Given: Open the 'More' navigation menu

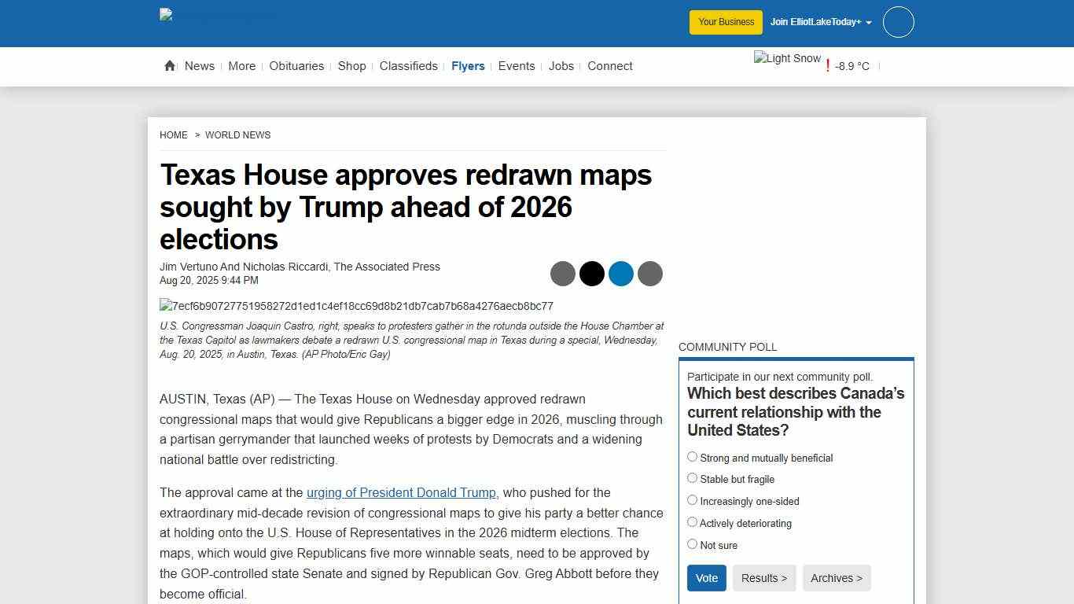Looking at the screenshot, I should point(241,66).
